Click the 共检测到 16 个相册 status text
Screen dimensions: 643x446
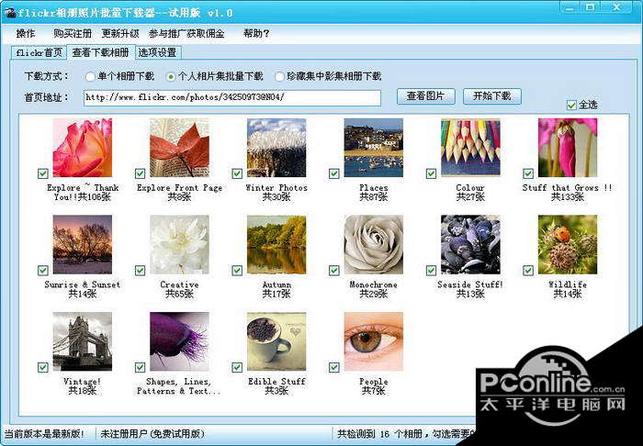[x=406, y=434]
